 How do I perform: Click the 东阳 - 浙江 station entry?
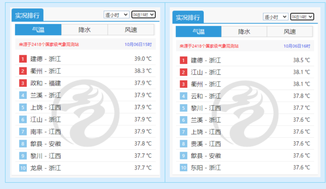click(206, 168)
